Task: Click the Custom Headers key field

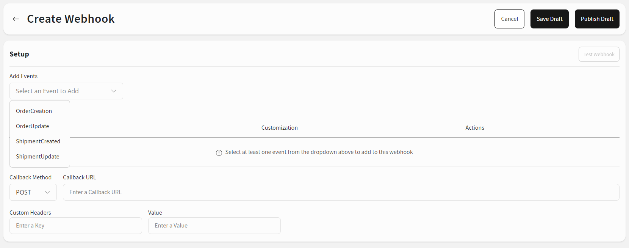Action: tap(76, 226)
